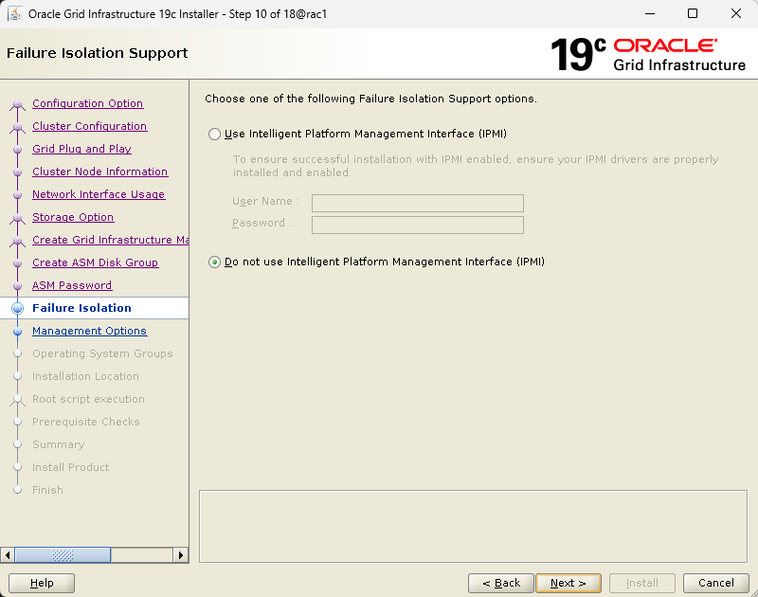Click the Back button
The image size is (758, 597).
coord(501,583)
